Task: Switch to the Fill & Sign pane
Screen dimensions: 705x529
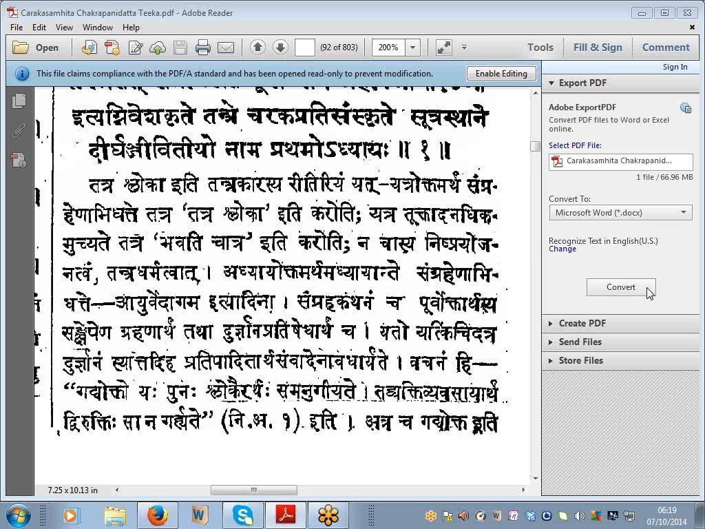Action: click(598, 48)
